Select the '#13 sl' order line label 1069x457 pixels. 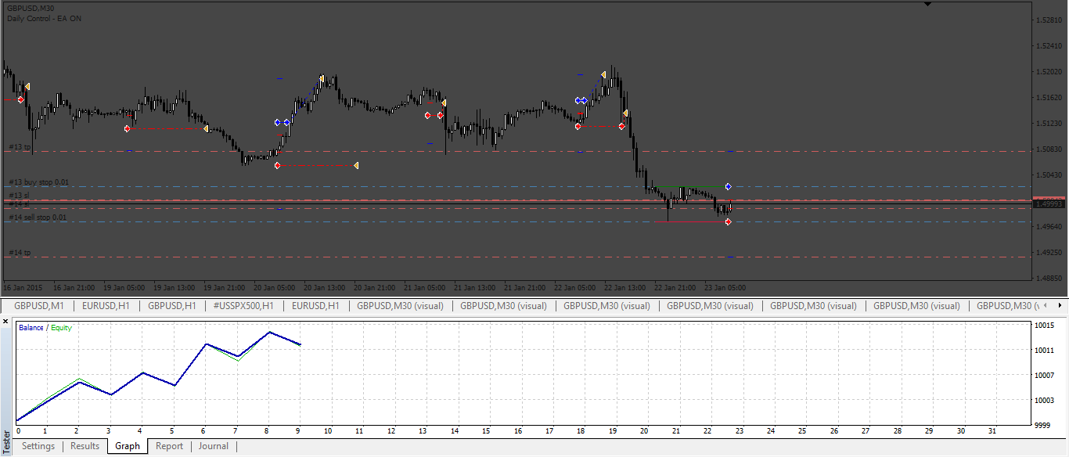point(19,195)
